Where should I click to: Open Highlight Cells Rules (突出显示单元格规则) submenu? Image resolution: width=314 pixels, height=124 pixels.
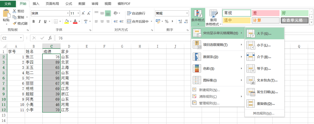(x=218, y=33)
